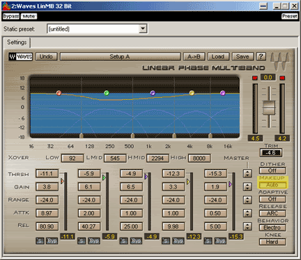Click the Release ARC selector
Screen dimensions: 301x260
(x=272, y=213)
